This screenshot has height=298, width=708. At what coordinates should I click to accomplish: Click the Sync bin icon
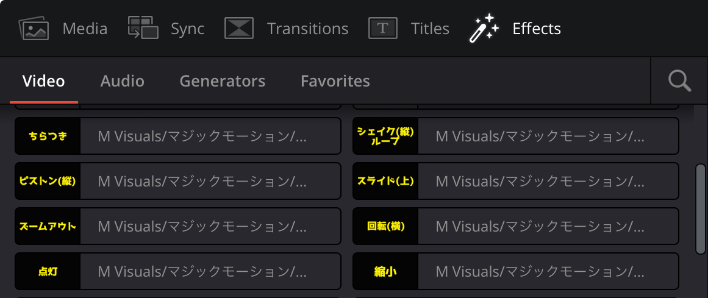(x=143, y=29)
